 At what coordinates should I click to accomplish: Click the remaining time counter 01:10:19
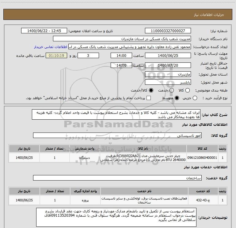[56, 55]
